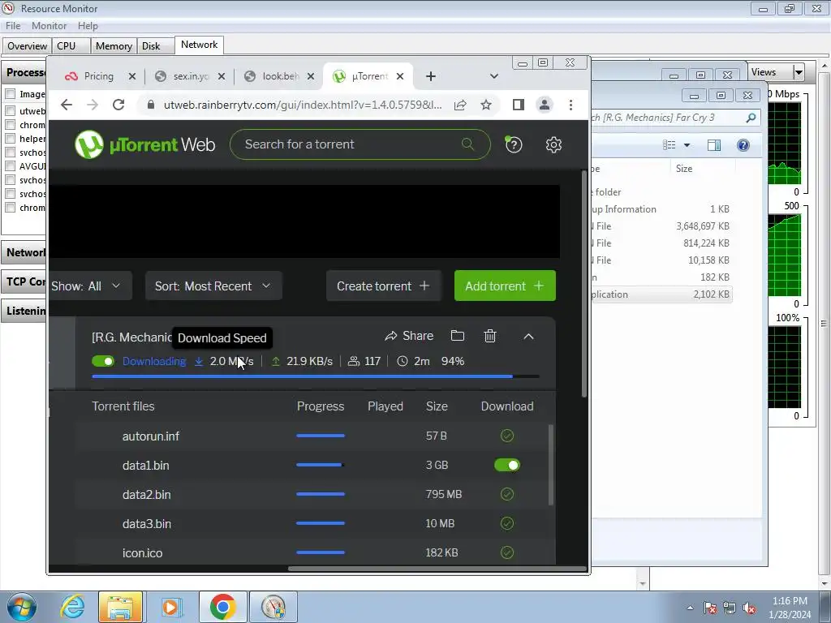Image resolution: width=831 pixels, height=623 pixels.
Task: Bookmark this page with star icon
Action: point(486,105)
